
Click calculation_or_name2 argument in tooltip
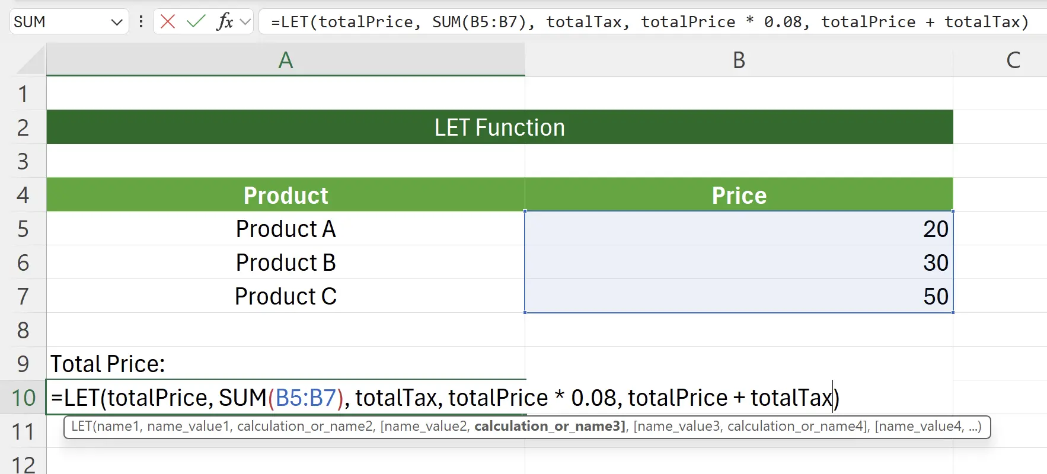point(305,426)
